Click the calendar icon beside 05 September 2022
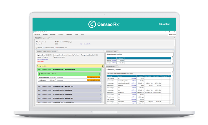 (39, 74)
